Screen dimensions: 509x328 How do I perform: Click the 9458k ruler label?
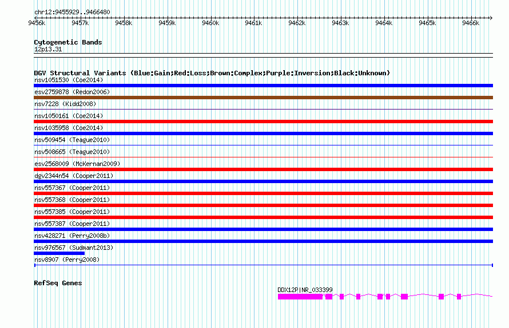(x=124, y=23)
